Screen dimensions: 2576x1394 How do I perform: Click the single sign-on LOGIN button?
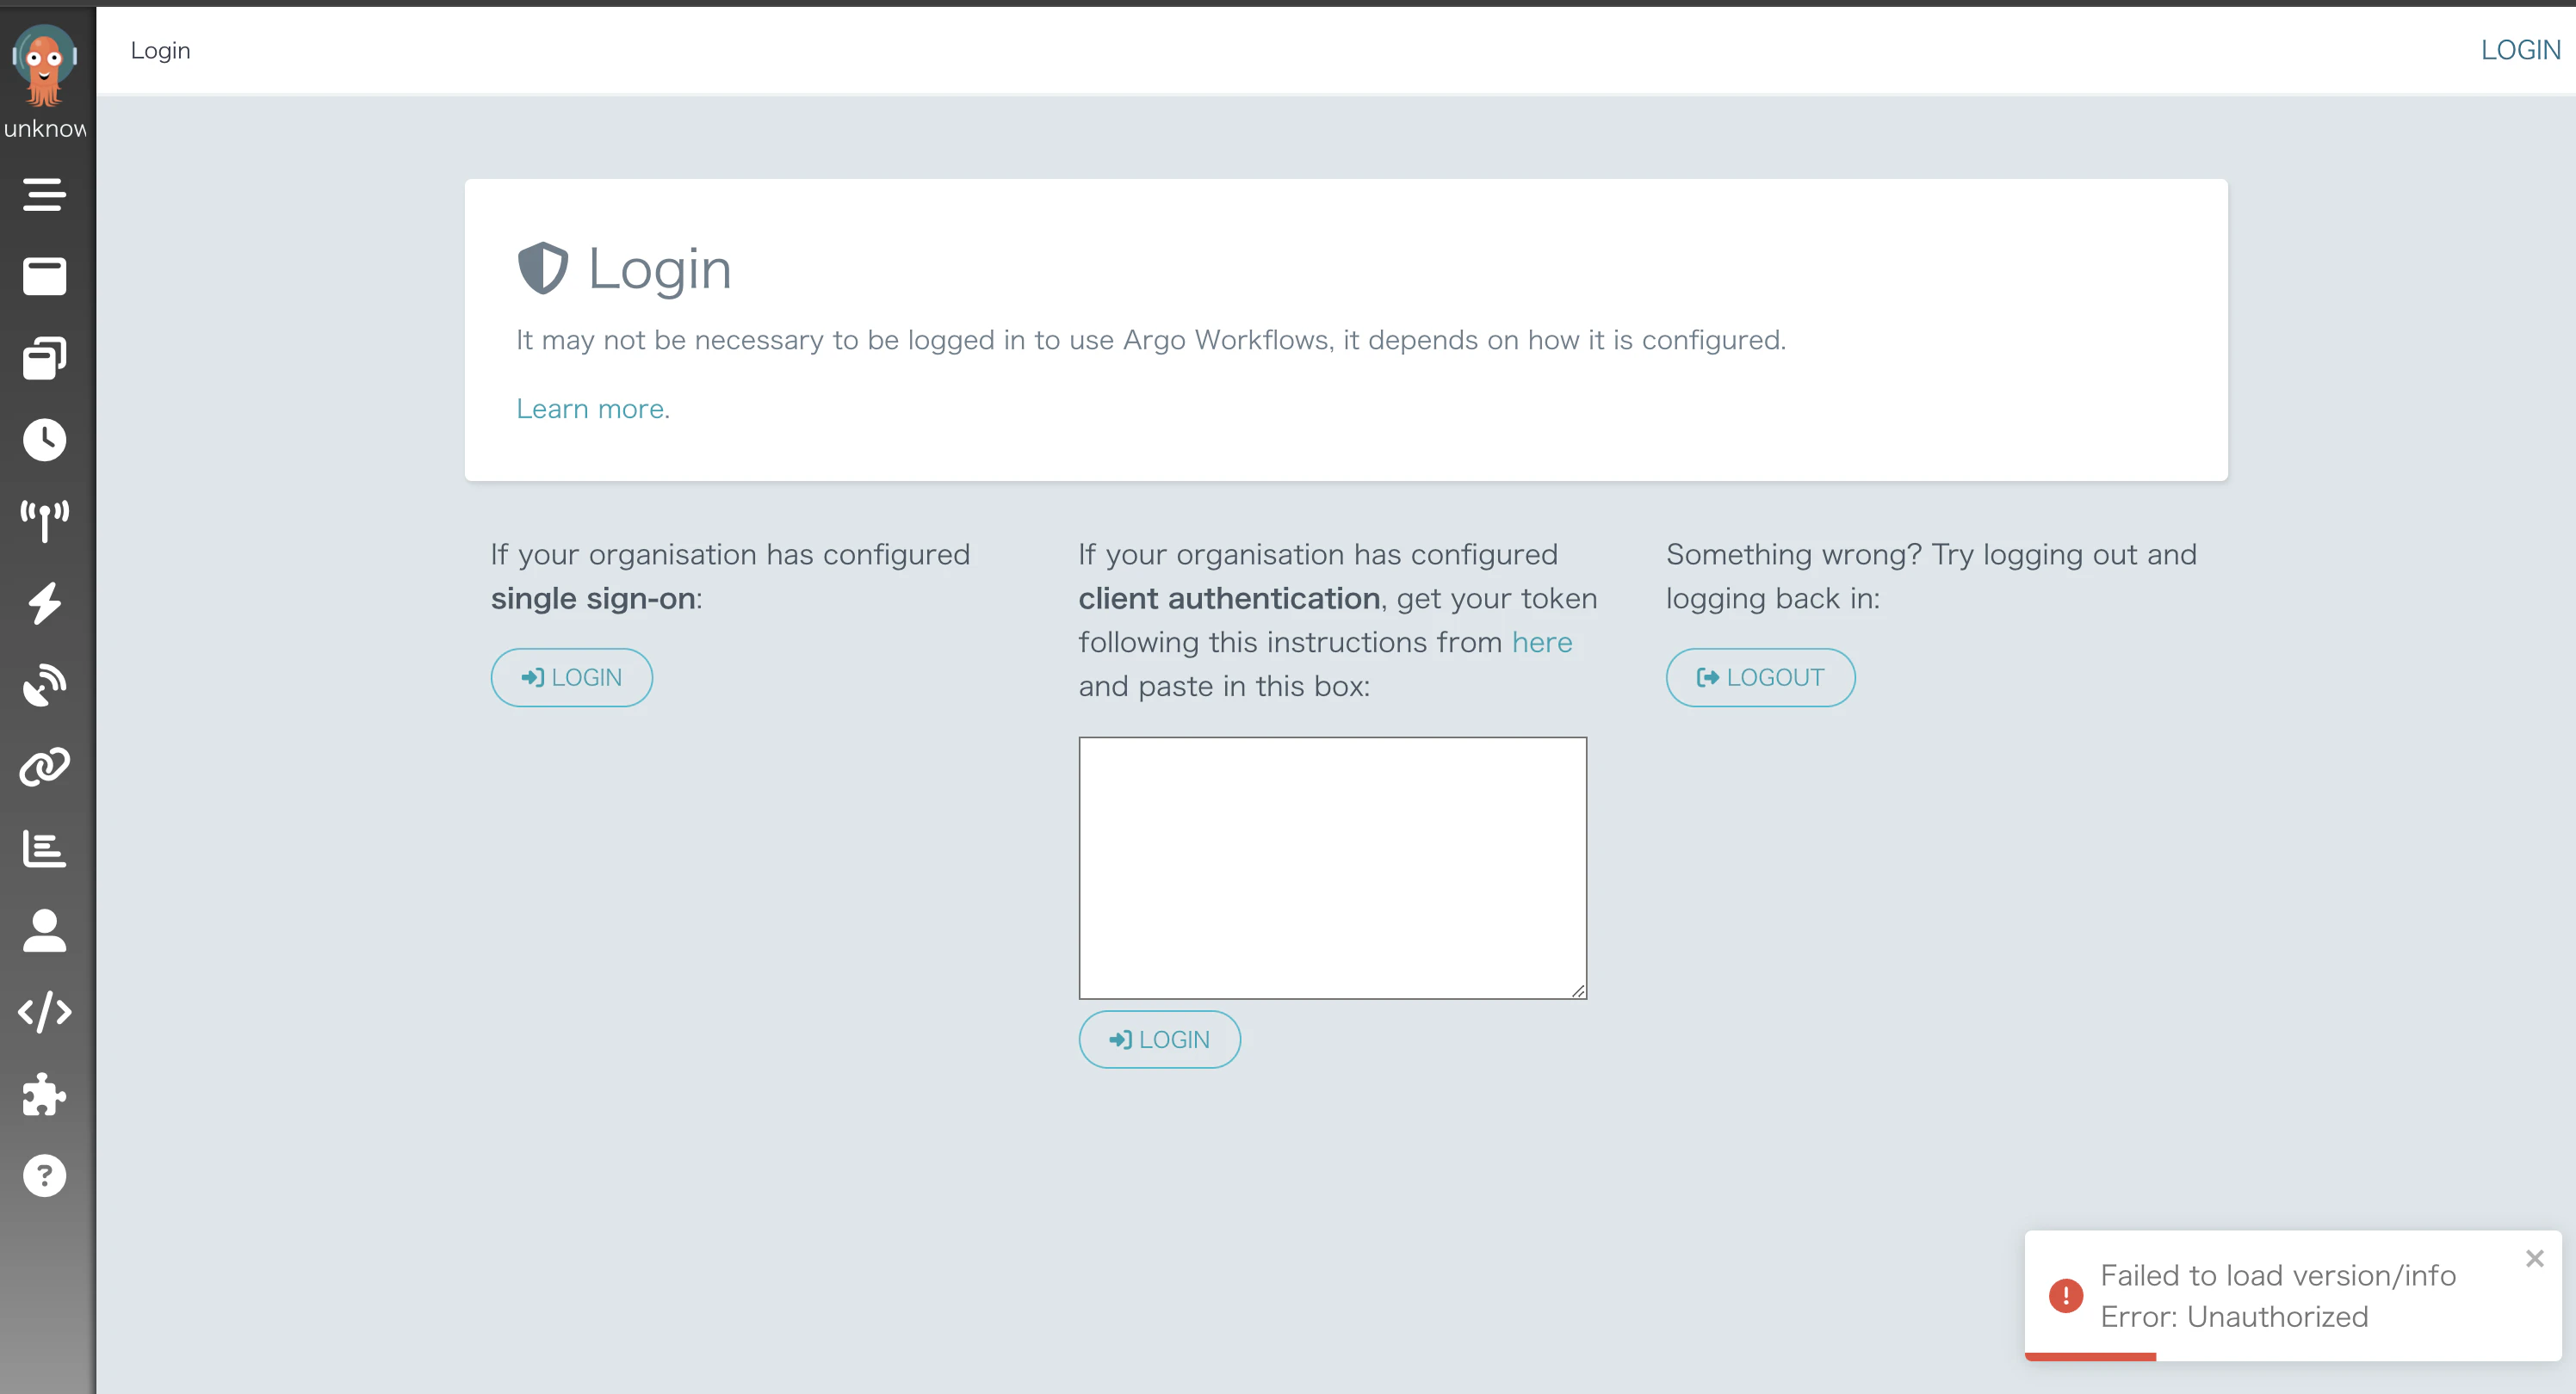coord(571,677)
